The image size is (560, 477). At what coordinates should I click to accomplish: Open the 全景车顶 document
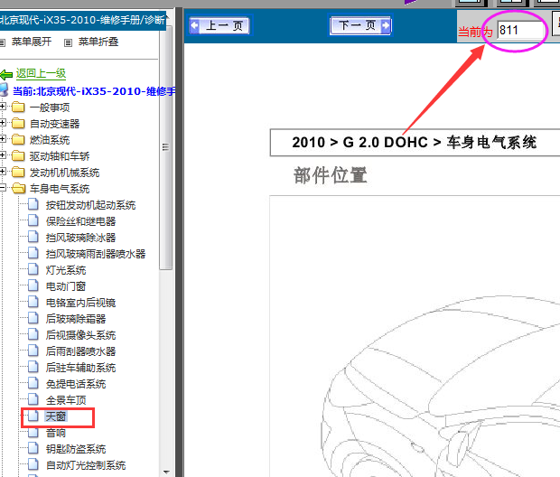[x=66, y=400]
